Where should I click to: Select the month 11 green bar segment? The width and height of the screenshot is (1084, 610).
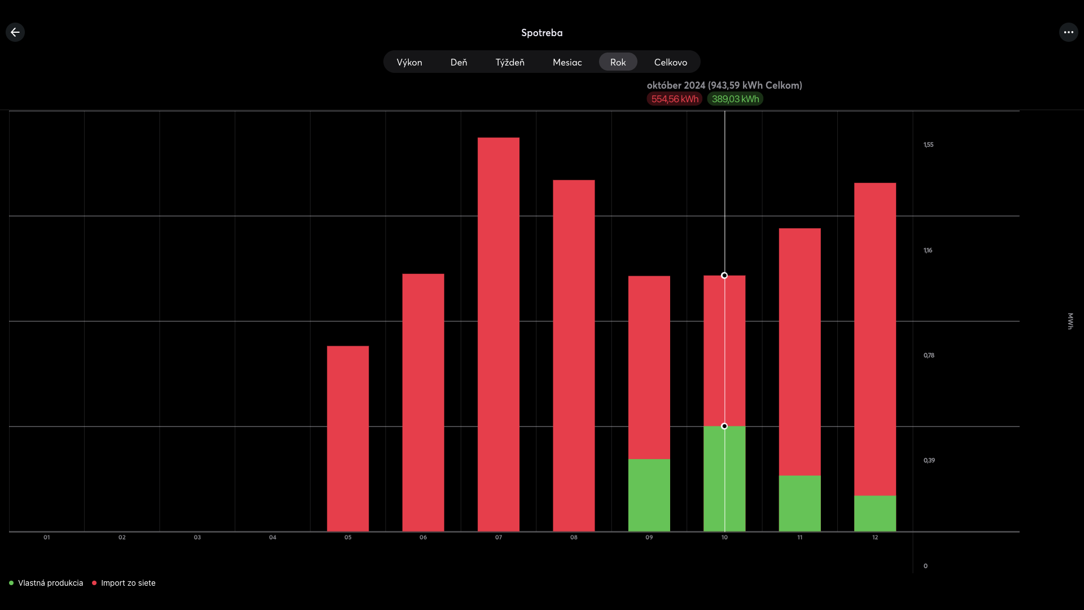799,503
